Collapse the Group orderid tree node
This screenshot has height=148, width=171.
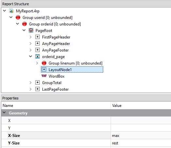(x=18, y=24)
